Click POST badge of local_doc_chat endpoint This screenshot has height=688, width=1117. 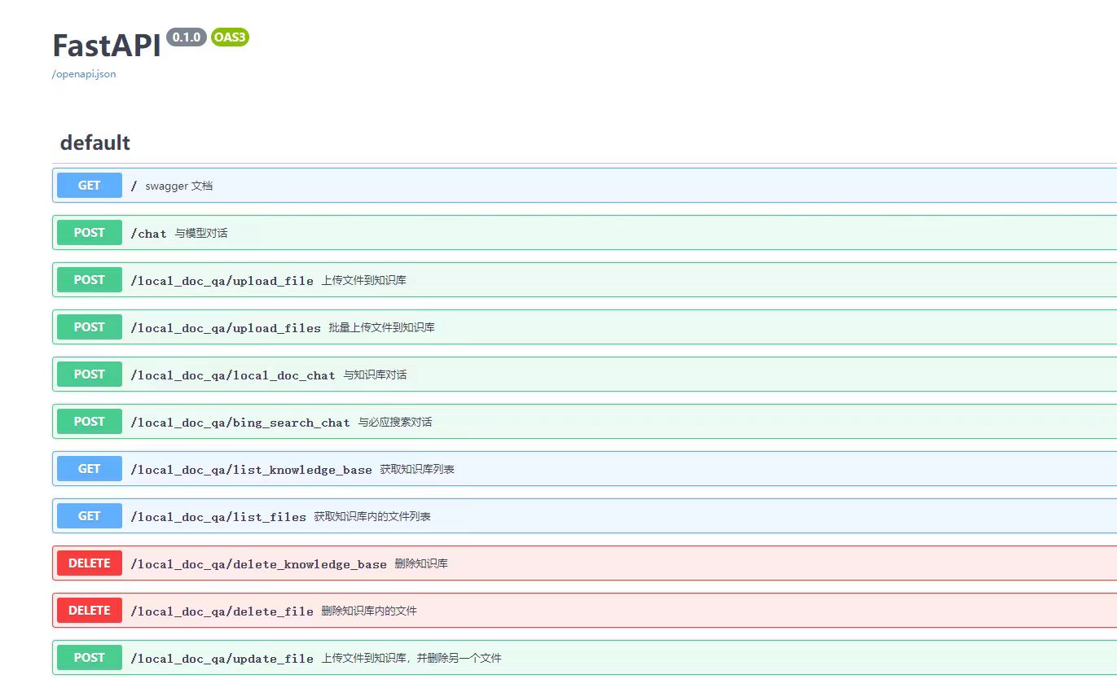90,375
